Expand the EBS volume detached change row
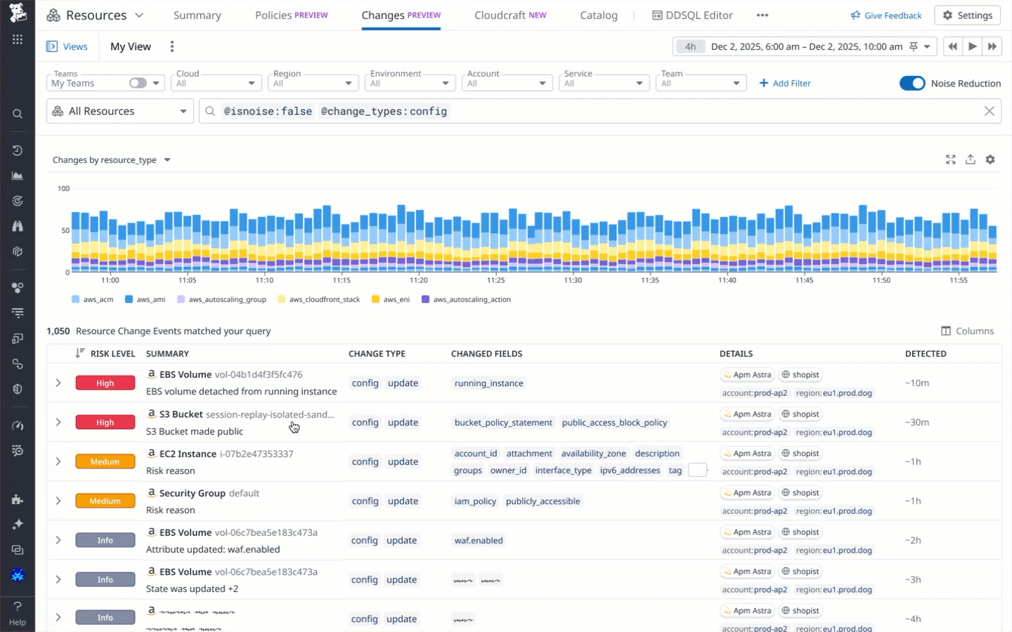This screenshot has height=632, width=1012. coord(58,383)
